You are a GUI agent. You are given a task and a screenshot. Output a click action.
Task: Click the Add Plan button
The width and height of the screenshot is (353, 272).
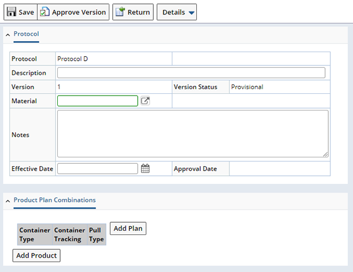(x=128, y=229)
